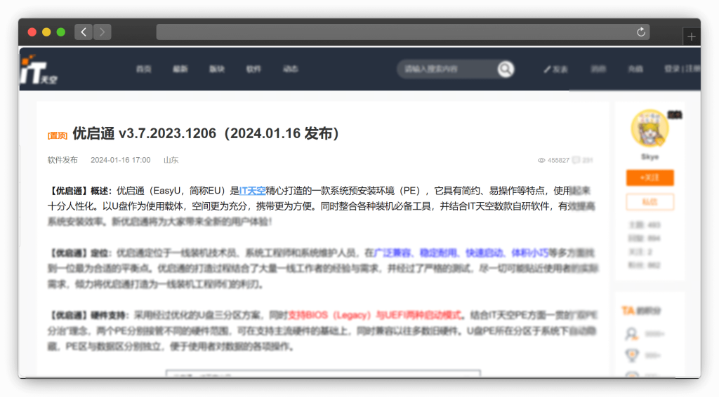
Task: Click the location text 山东
Action: point(171,160)
